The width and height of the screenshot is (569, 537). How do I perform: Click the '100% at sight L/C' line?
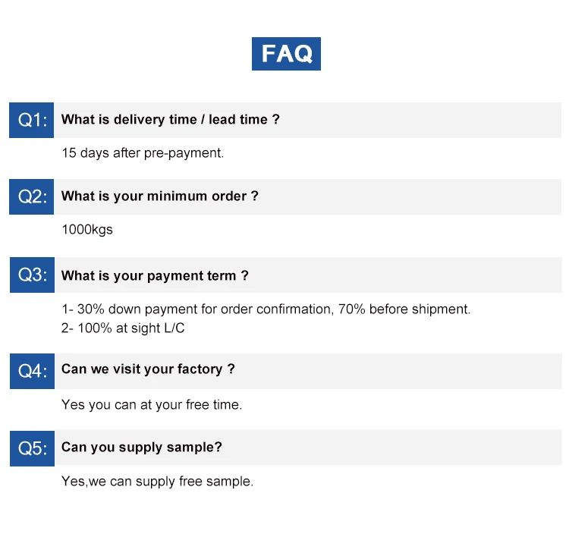[123, 328]
